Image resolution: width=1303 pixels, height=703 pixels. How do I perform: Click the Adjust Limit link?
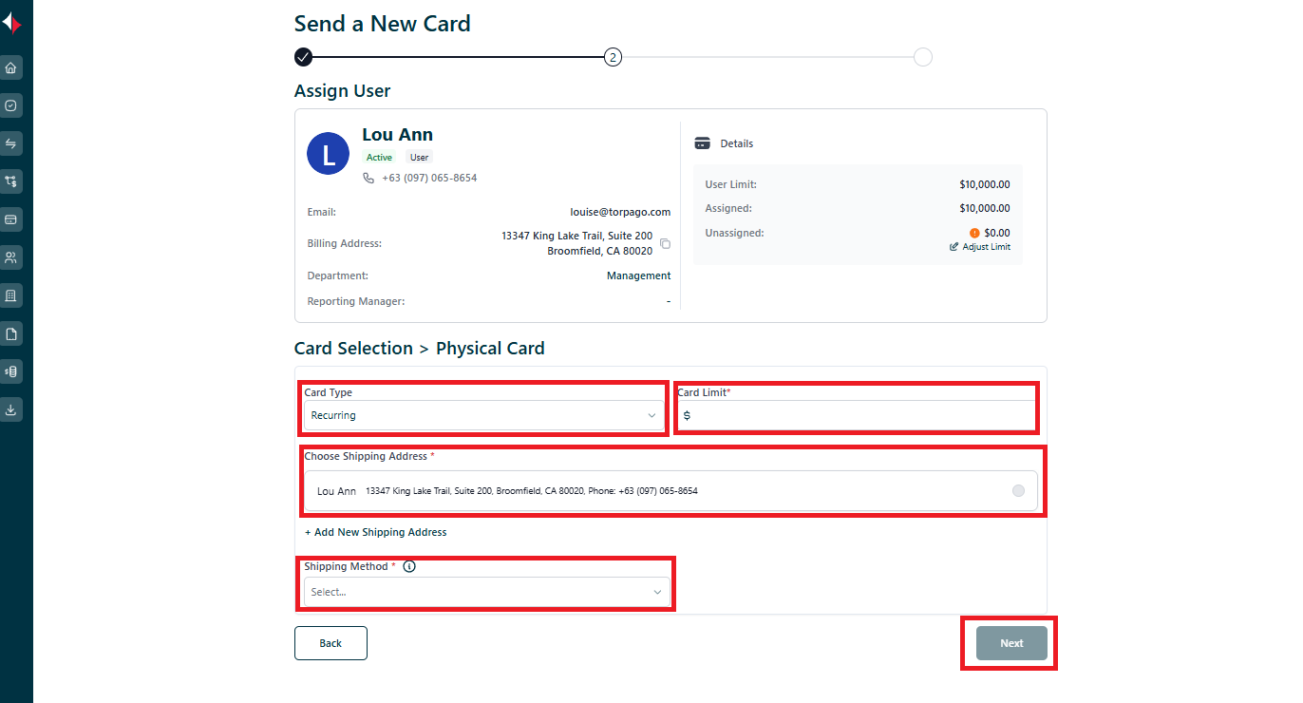tap(980, 247)
